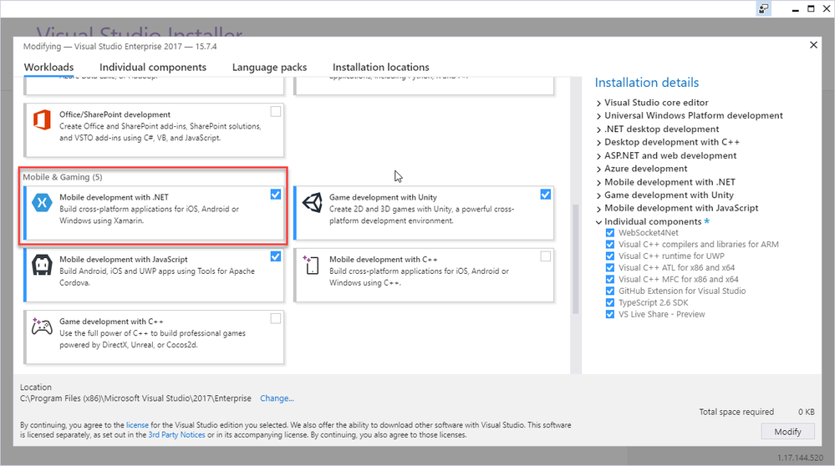Expand Universal Windows Platform development details
The height and width of the screenshot is (466, 835).
point(598,117)
